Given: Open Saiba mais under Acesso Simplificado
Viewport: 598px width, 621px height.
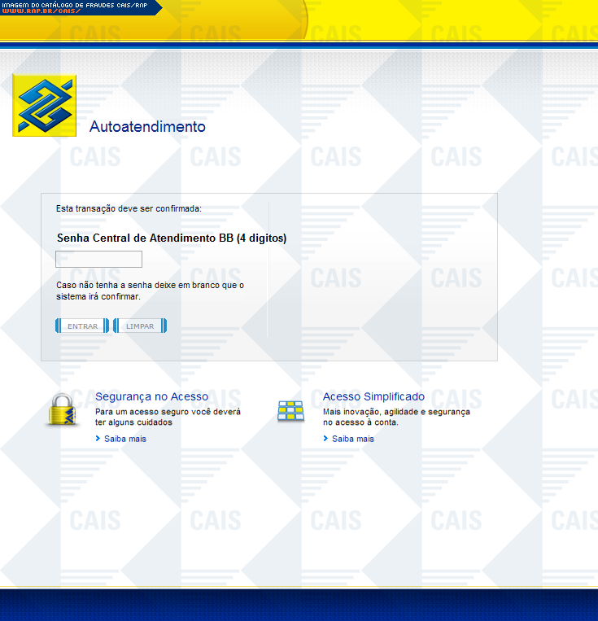Looking at the screenshot, I should pos(353,439).
